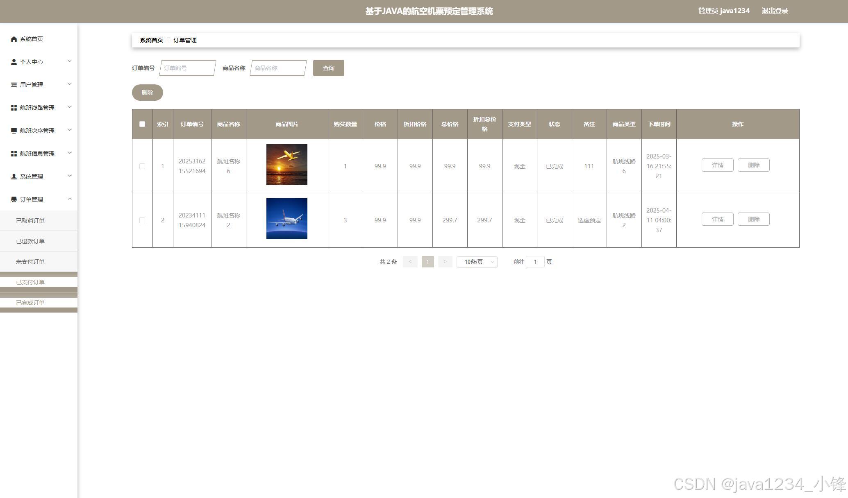848x498 pixels.
Task: Click 详情 button for first order
Action: tap(717, 165)
